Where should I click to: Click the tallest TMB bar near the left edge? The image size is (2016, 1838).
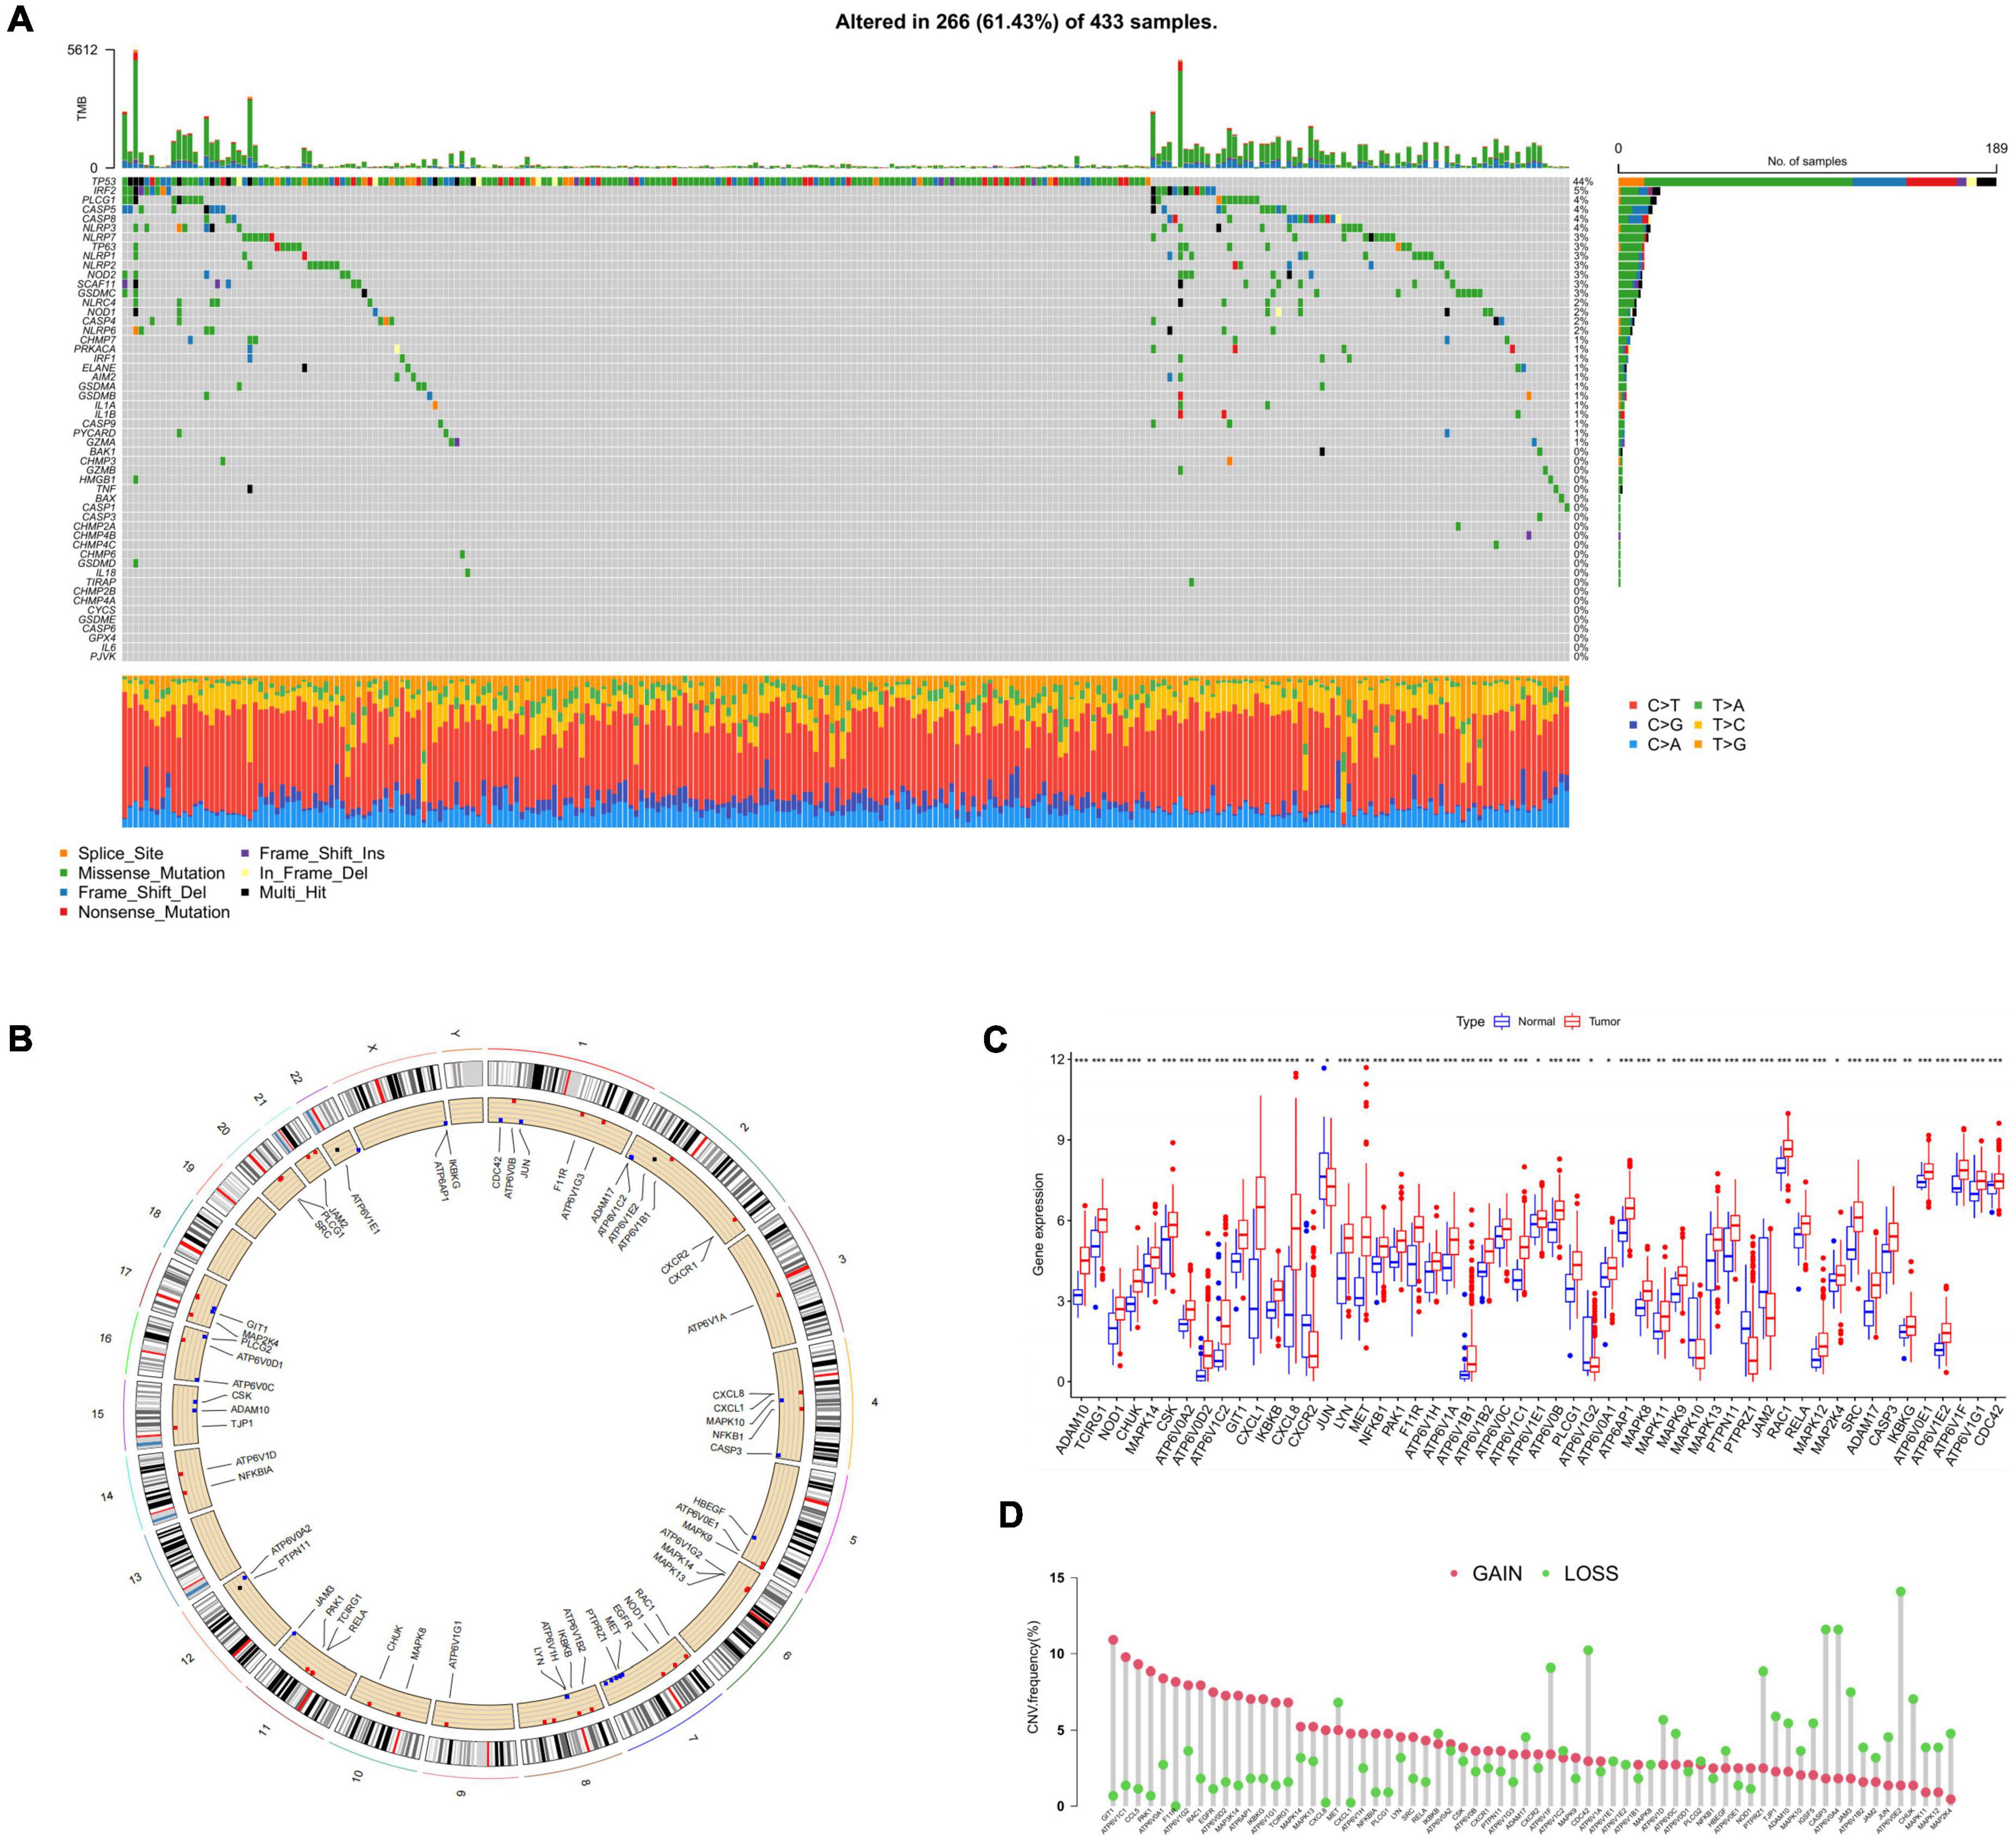coord(135,108)
